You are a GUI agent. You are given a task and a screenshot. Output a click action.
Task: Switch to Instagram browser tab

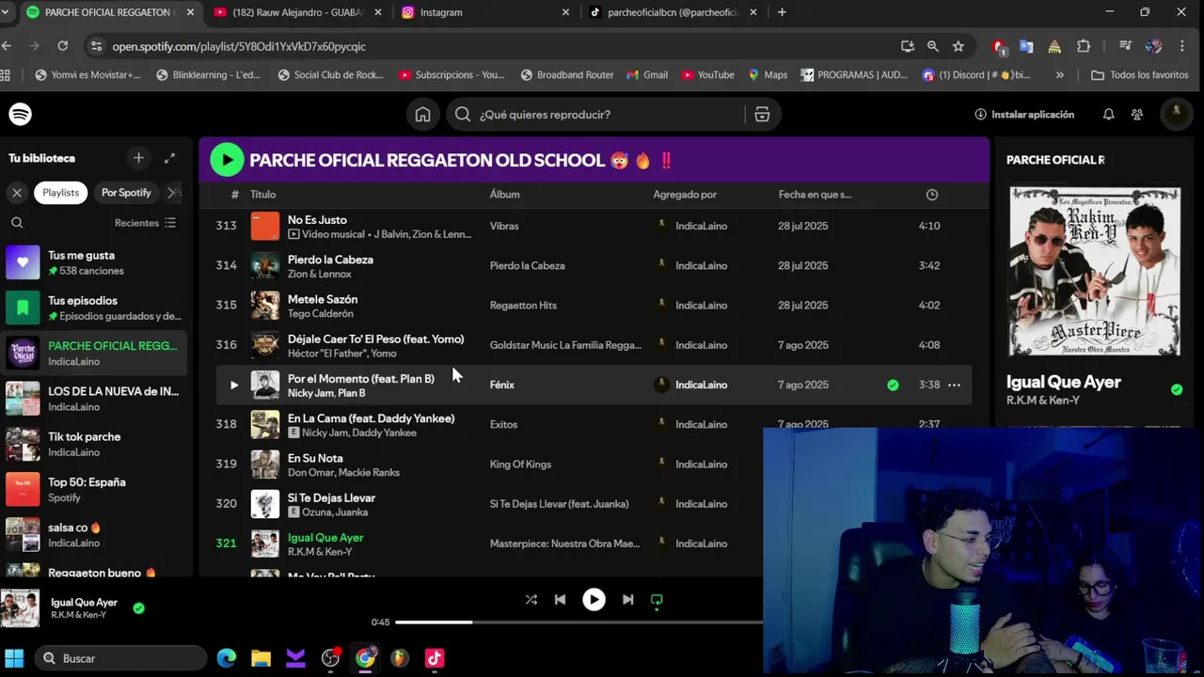point(485,12)
